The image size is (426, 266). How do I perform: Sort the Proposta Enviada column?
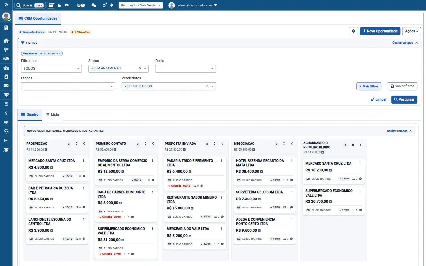coord(215,144)
